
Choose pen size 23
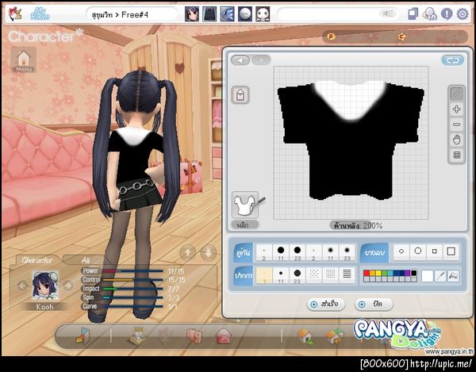tap(297, 275)
